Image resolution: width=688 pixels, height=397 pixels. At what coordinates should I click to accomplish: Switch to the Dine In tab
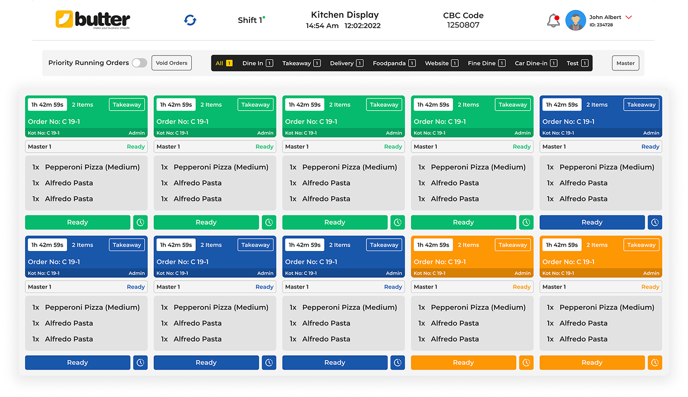[x=257, y=63]
